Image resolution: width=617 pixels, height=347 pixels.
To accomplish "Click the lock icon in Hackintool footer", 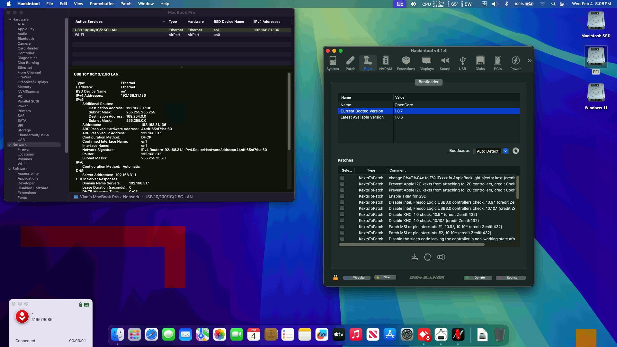I will coord(335,278).
